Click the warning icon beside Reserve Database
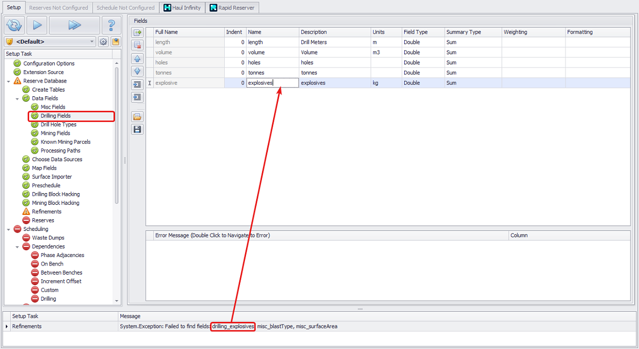 pyautogui.click(x=18, y=81)
